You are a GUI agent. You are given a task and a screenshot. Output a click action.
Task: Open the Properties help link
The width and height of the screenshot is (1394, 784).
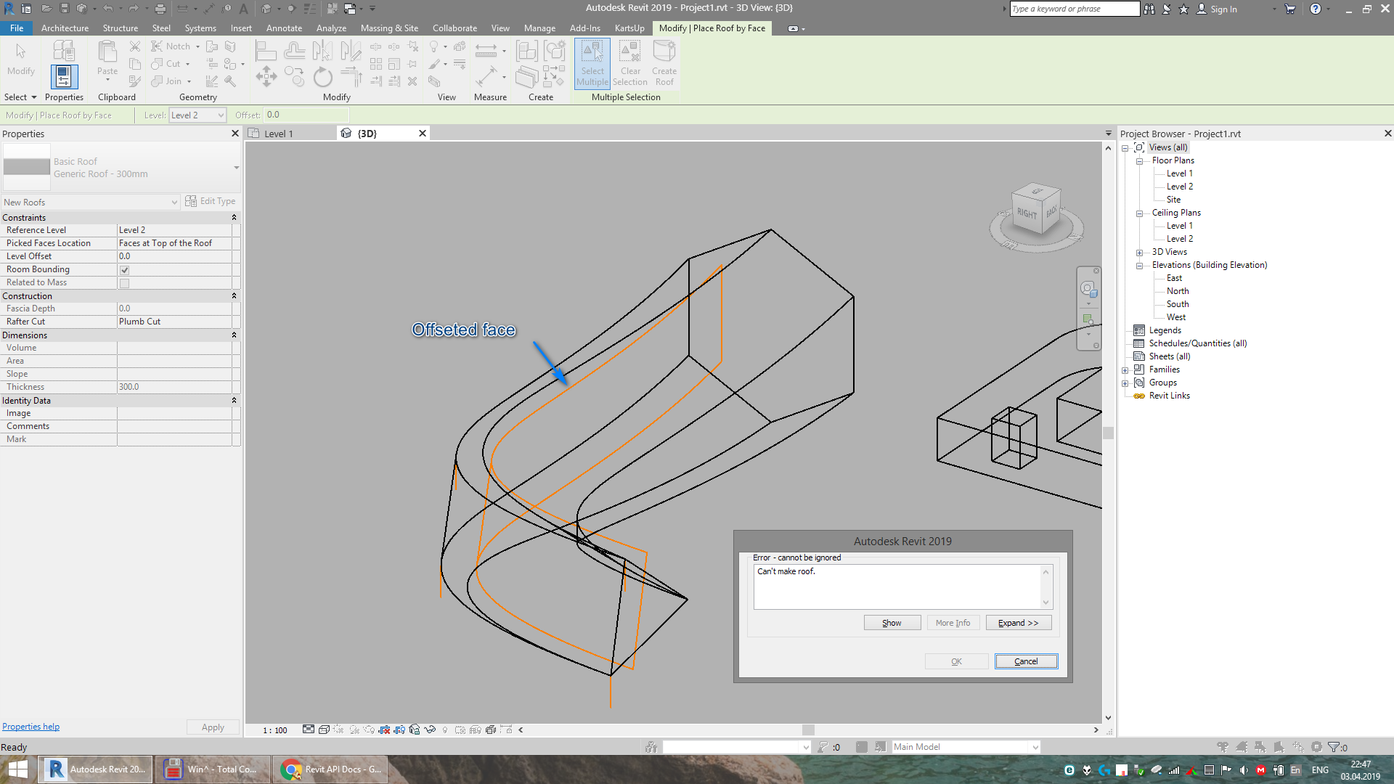pos(30,727)
